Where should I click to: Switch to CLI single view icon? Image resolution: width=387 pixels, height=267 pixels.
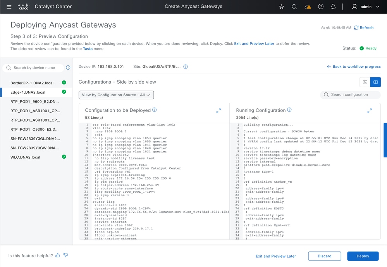365,82
